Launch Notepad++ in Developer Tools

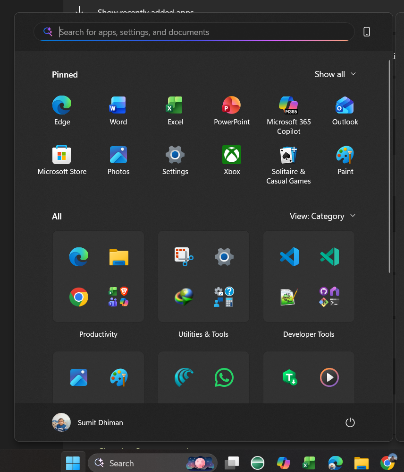tap(289, 297)
